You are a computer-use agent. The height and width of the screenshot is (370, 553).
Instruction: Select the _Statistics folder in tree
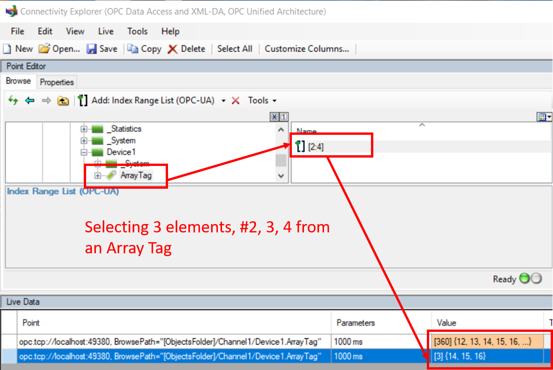(124, 129)
